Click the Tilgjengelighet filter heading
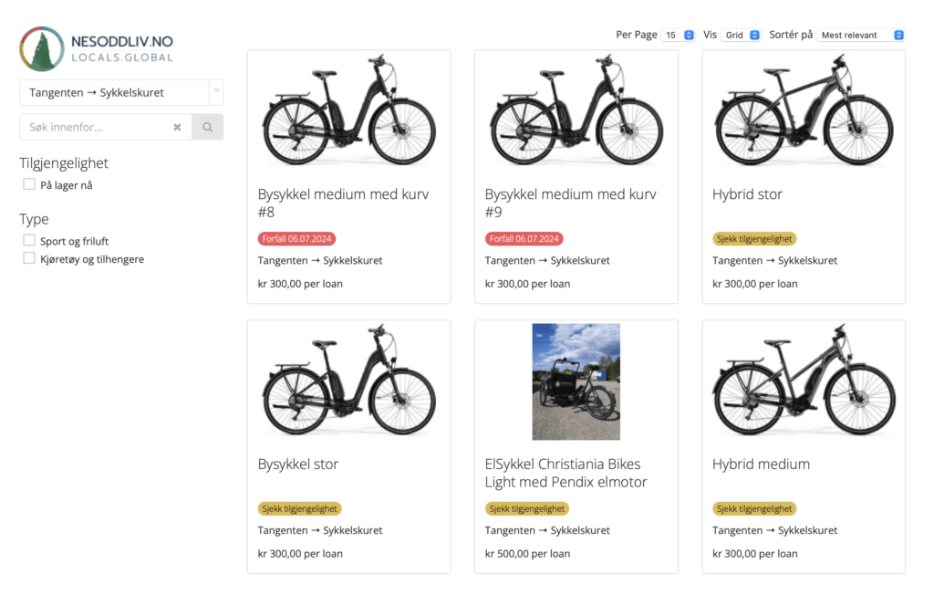The height and width of the screenshot is (595, 934). pos(64,163)
